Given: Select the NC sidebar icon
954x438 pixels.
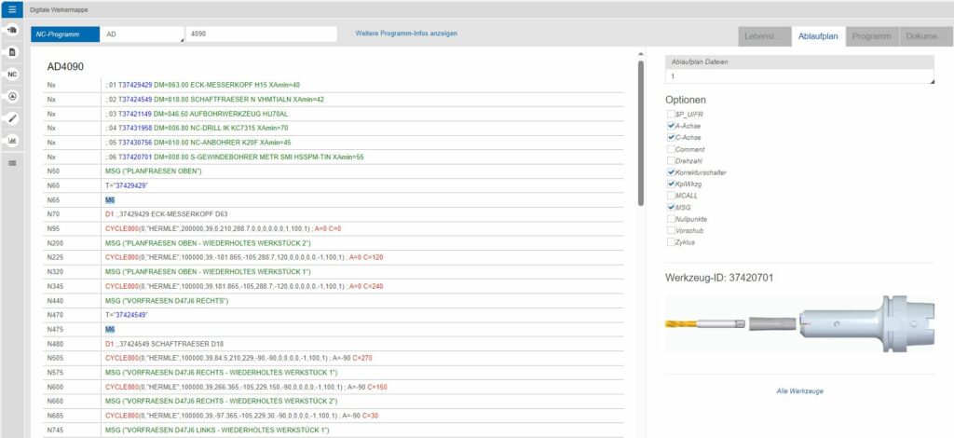Looking at the screenshot, I should coord(13,75).
